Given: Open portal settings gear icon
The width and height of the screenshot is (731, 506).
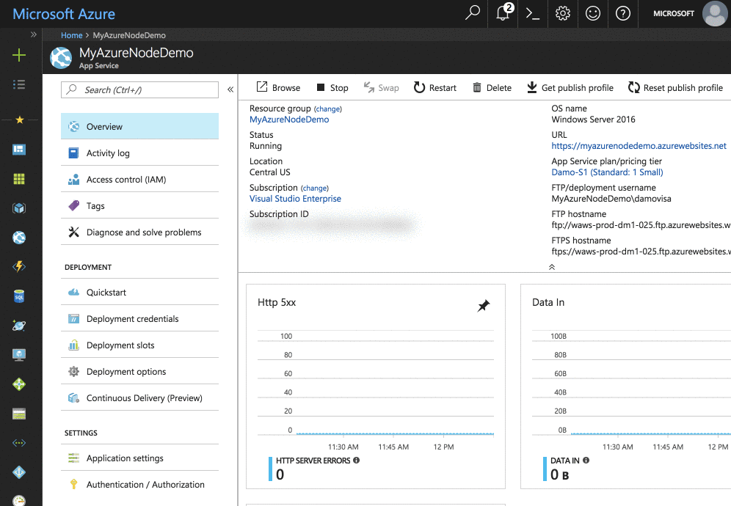Looking at the screenshot, I should (x=563, y=13).
